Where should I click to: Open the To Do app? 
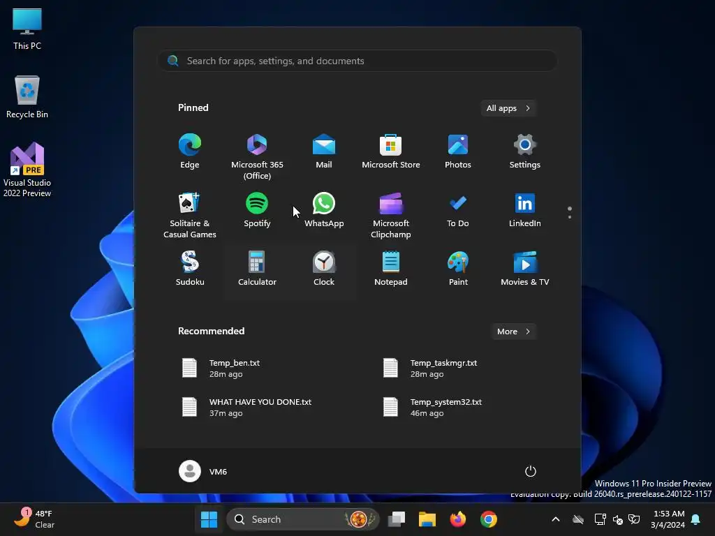coord(458,210)
